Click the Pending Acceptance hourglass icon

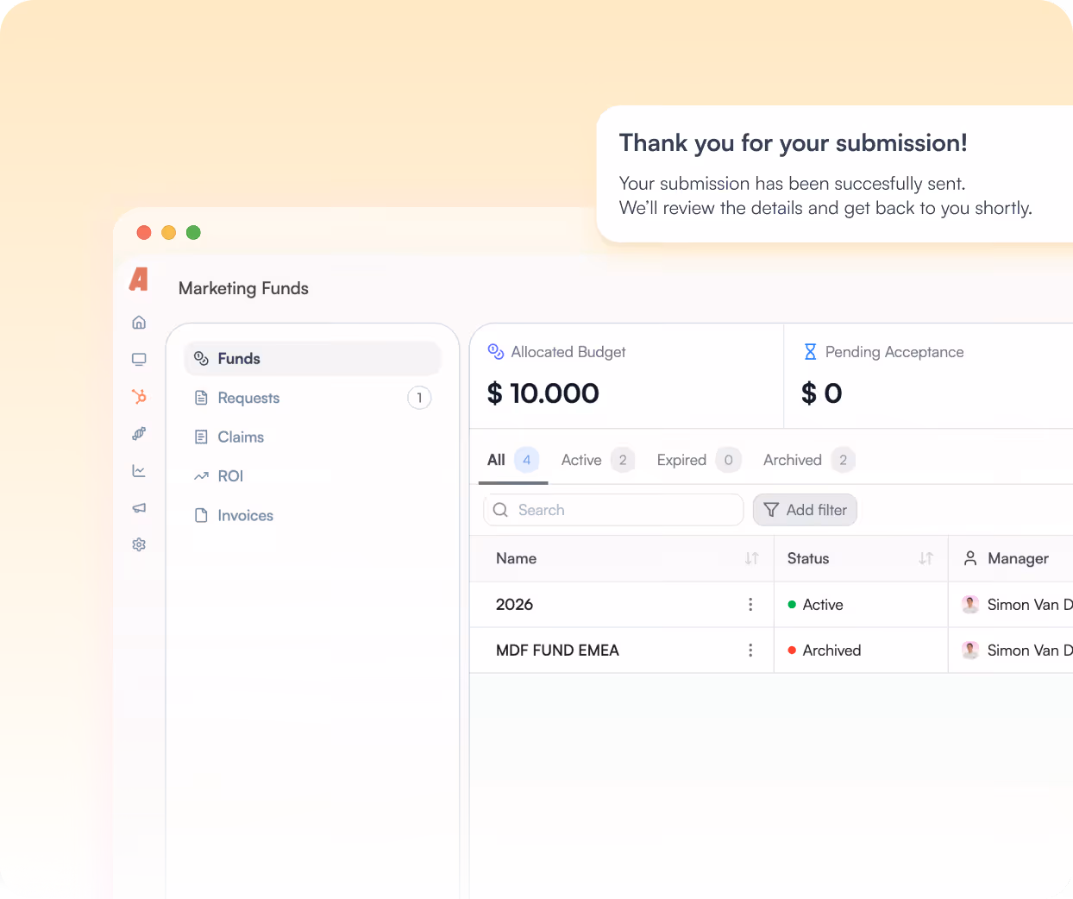pyautogui.click(x=810, y=351)
